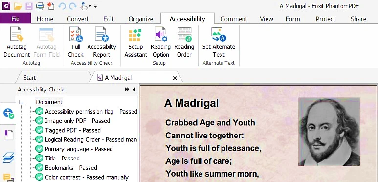Launch the Setup Assistant
Screen dimensions: 378x182
pos(135,43)
